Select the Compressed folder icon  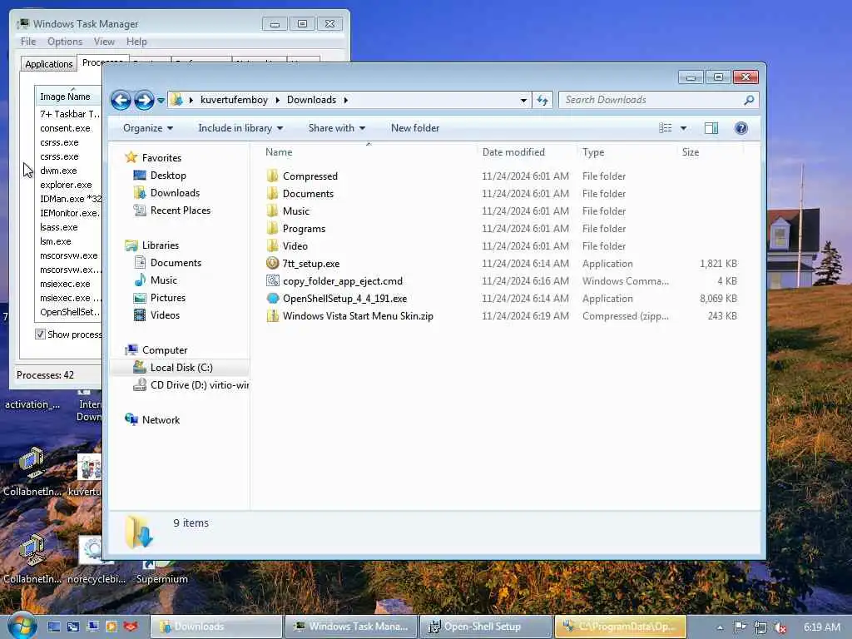[x=272, y=176]
